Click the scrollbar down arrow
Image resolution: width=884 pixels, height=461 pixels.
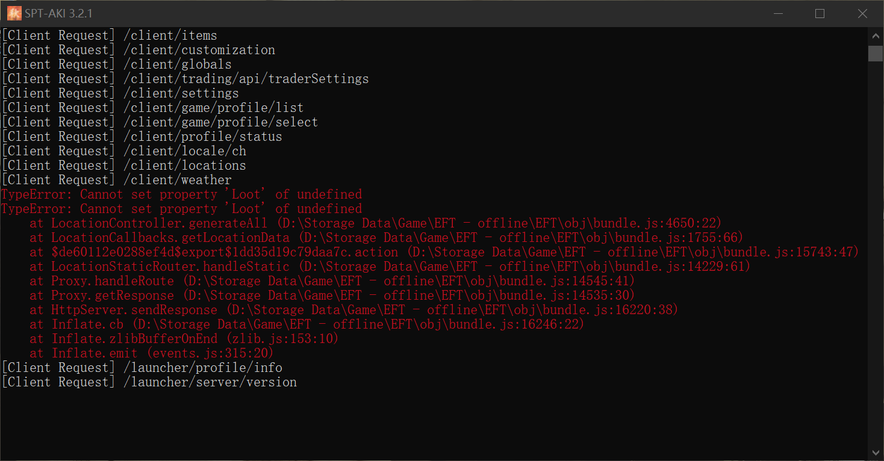click(x=875, y=452)
